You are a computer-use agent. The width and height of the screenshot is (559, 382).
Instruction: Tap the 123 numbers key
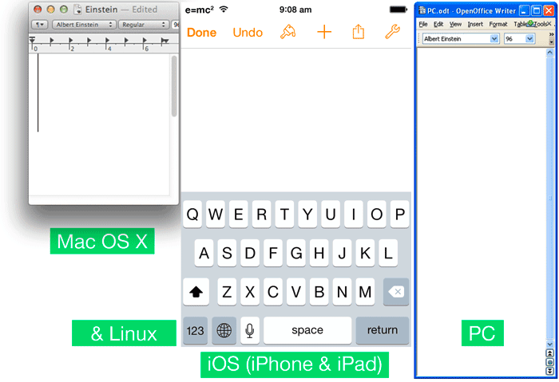(196, 330)
